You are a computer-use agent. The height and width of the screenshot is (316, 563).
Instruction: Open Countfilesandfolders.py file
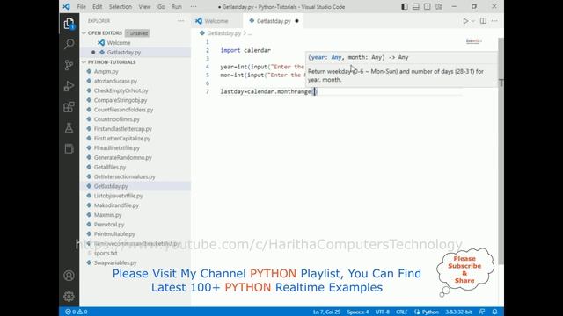(x=123, y=110)
